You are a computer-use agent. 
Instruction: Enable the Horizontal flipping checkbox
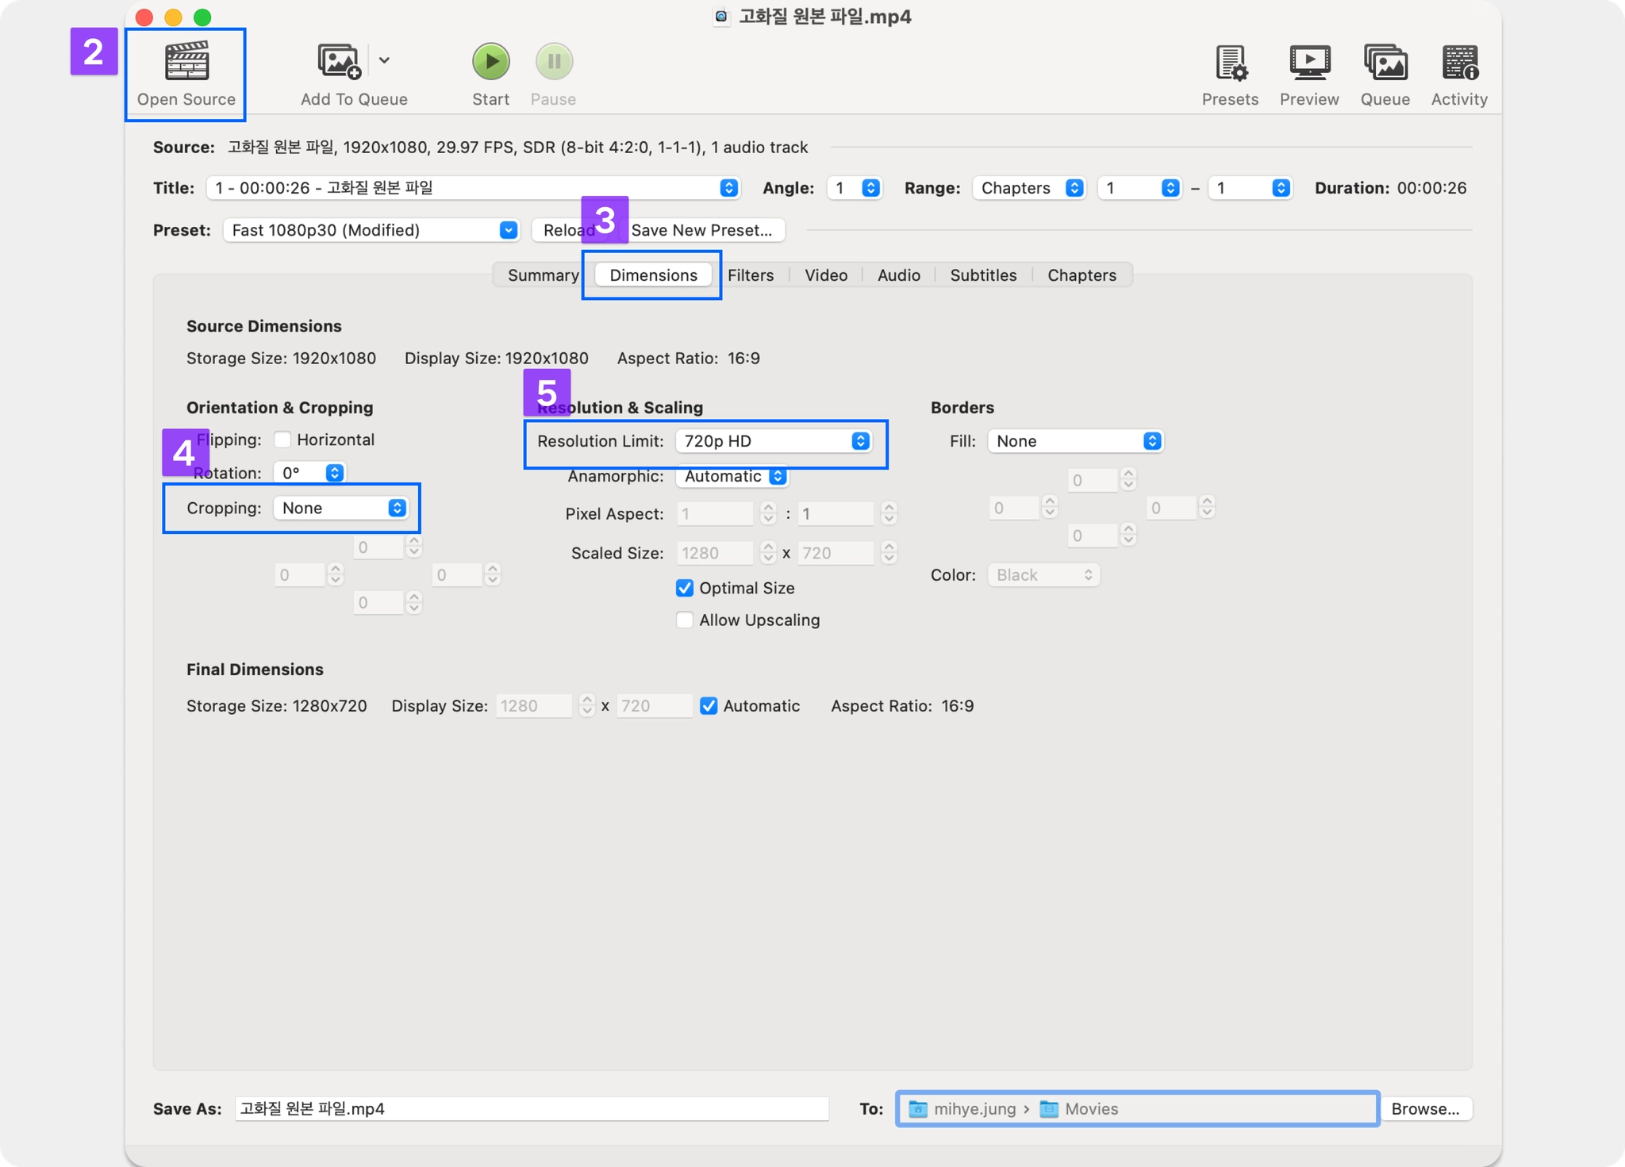pyautogui.click(x=282, y=440)
